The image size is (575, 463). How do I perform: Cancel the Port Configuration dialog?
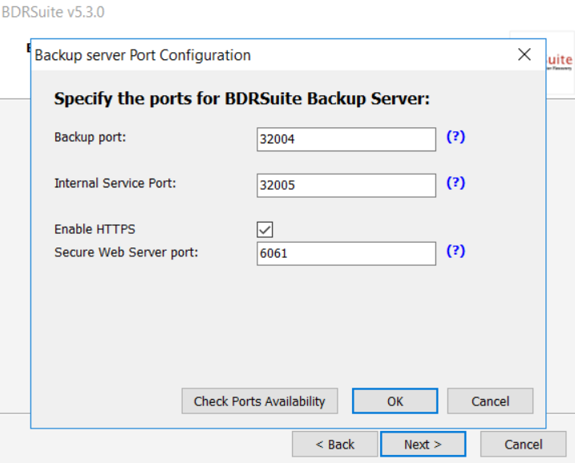click(490, 401)
